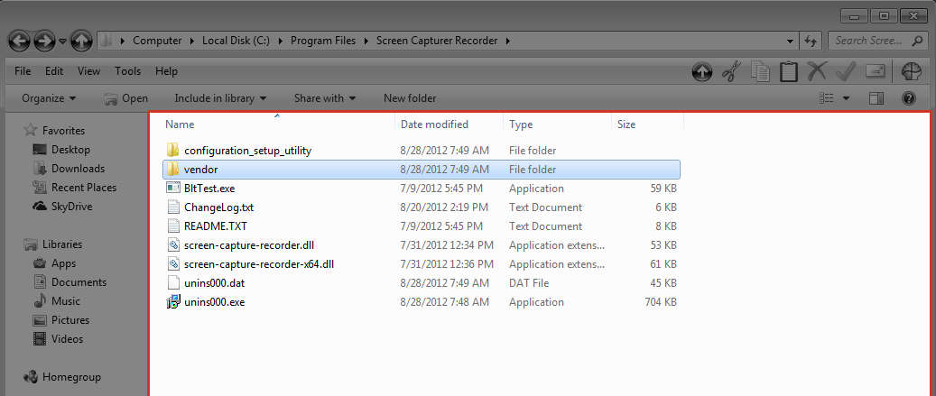Open the Edit menu
The width and height of the screenshot is (936, 396).
click(54, 71)
